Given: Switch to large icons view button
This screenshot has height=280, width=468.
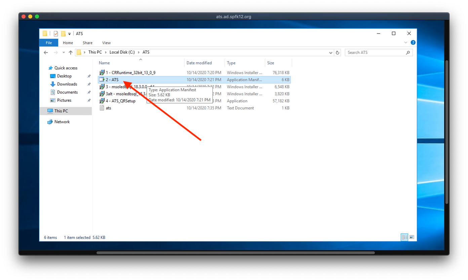Looking at the screenshot, I should click(x=412, y=237).
